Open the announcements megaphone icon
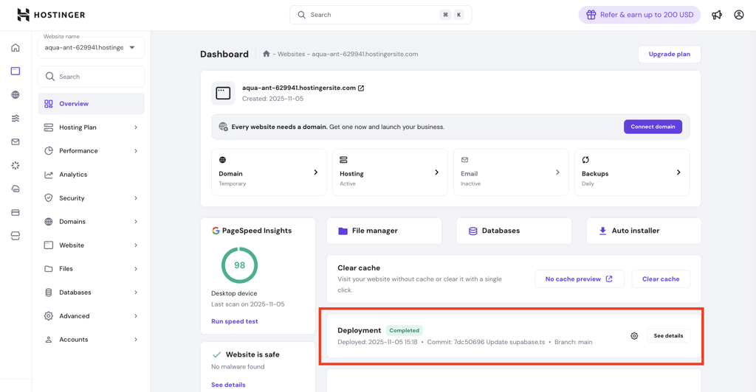Viewport: 756px width, 392px height. (716, 15)
